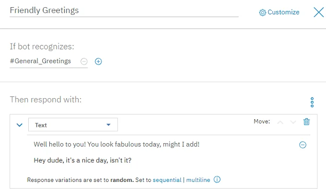This screenshot has width=326, height=192.
Task: Open the Customize link text
Action: click(283, 12)
